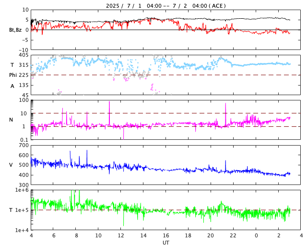
Task: Click the '16' hour label on x-axis
Action: [166, 235]
